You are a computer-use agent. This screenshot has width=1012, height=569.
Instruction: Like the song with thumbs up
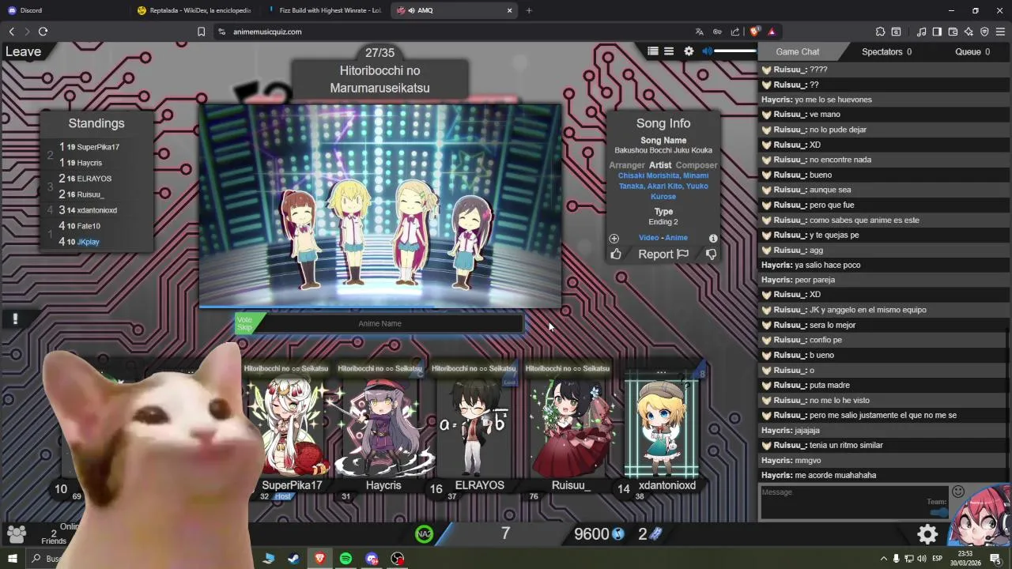616,254
